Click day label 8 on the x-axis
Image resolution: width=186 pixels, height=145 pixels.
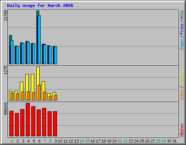pos(50,141)
